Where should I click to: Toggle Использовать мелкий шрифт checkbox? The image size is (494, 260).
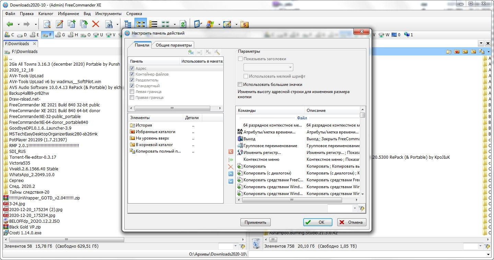click(246, 76)
